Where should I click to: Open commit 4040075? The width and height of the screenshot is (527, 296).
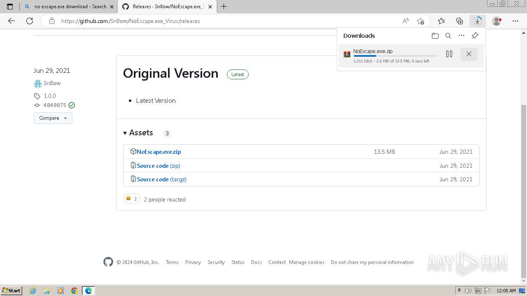click(x=55, y=105)
